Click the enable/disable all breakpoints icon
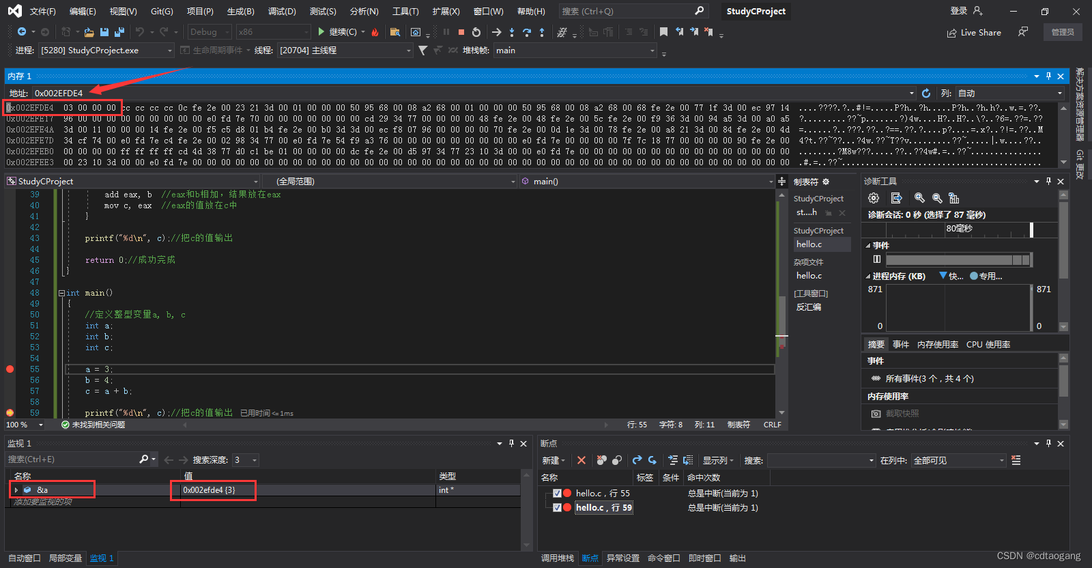 pyautogui.click(x=617, y=460)
